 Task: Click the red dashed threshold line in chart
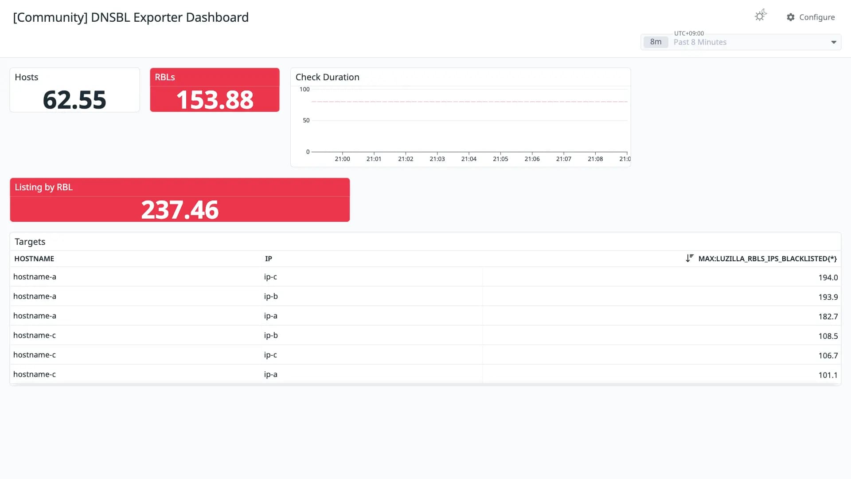tap(469, 102)
